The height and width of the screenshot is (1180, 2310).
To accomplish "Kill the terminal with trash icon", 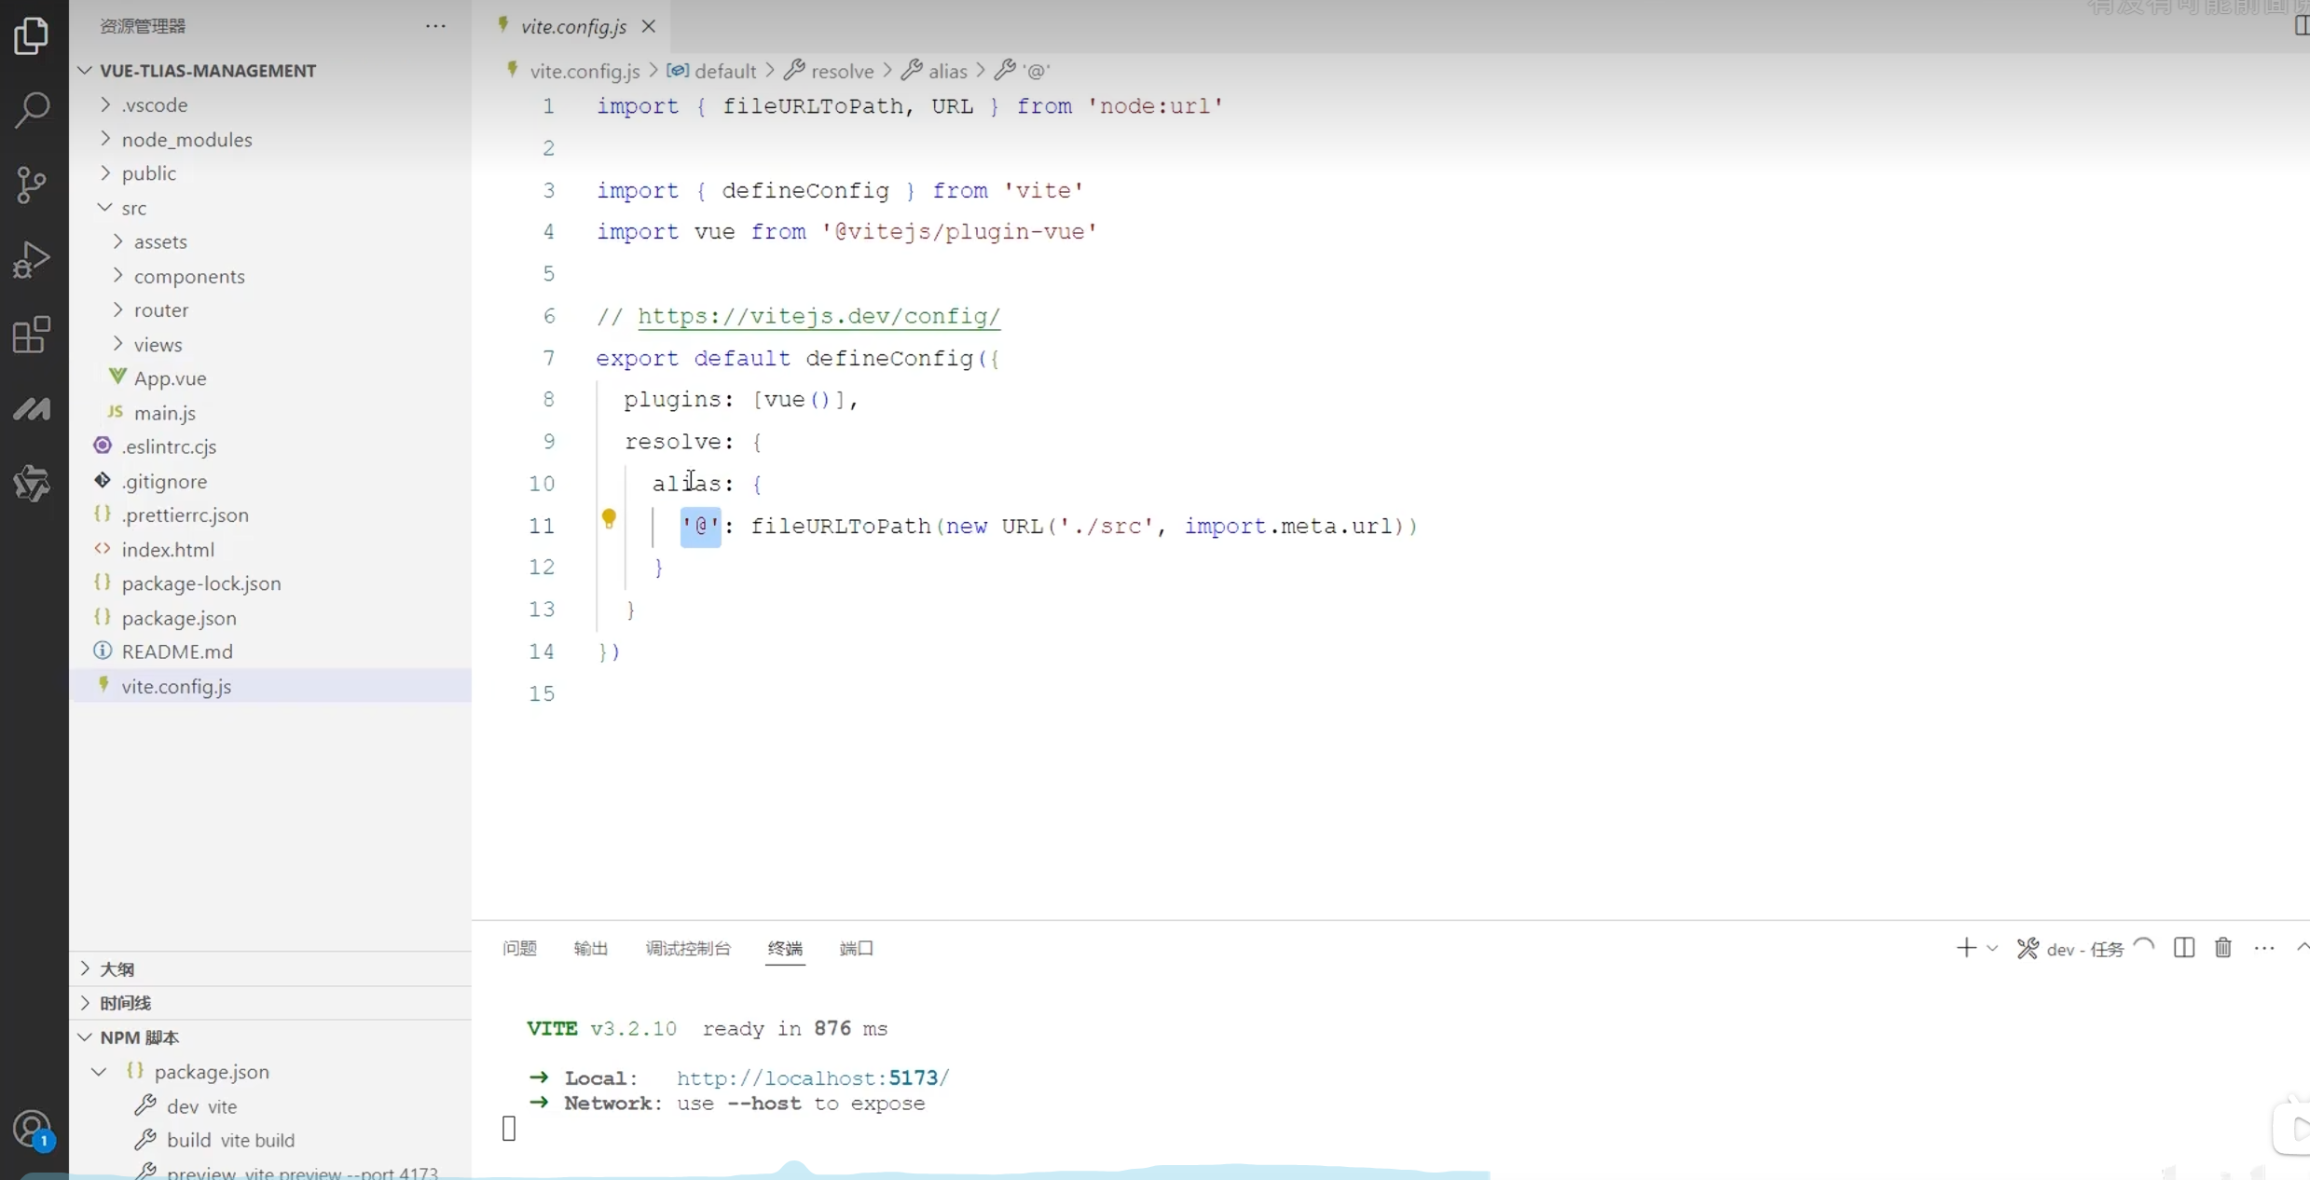I will point(2223,948).
